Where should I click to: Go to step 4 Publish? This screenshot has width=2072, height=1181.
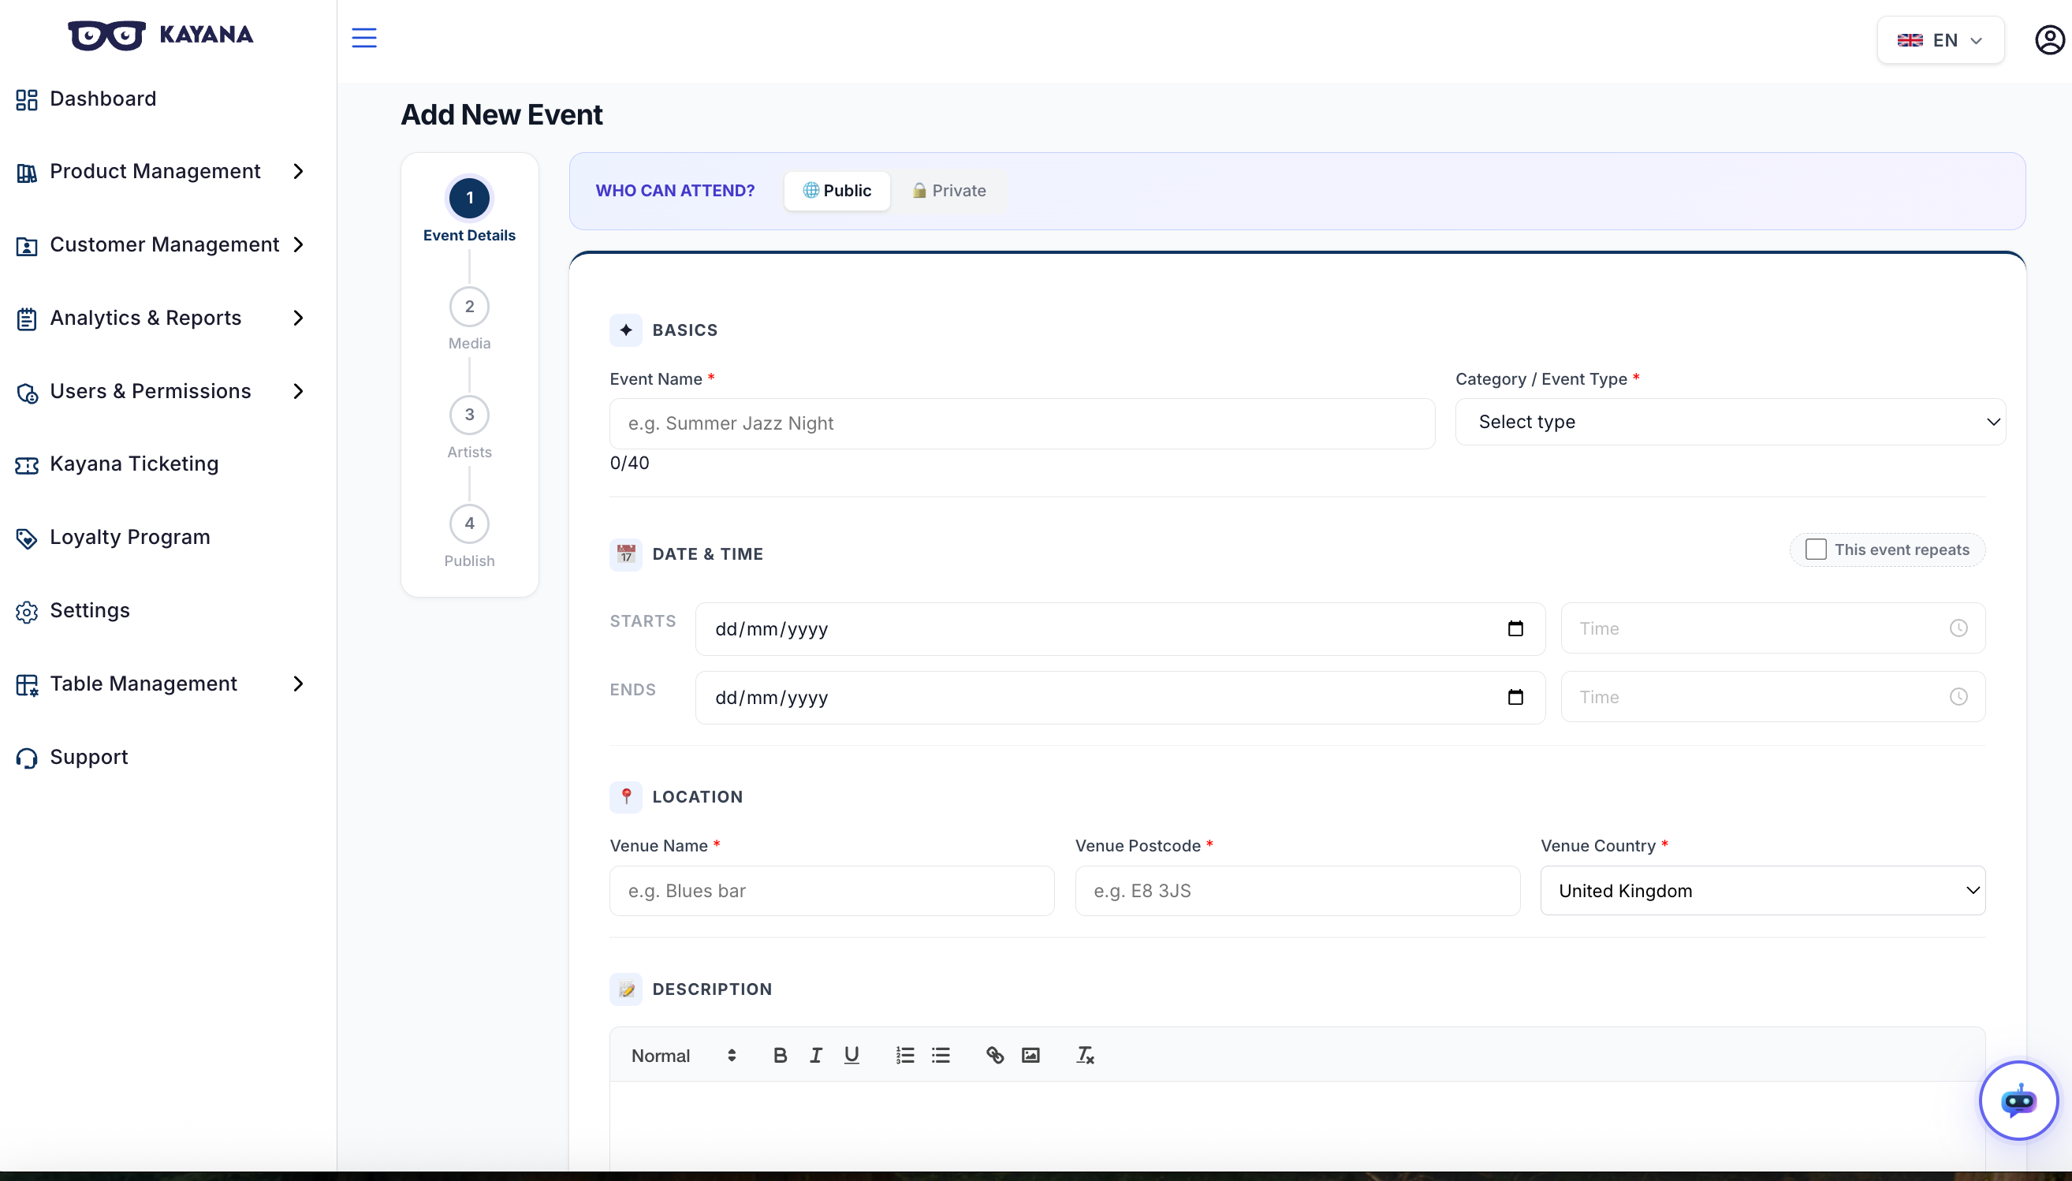pyautogui.click(x=470, y=524)
